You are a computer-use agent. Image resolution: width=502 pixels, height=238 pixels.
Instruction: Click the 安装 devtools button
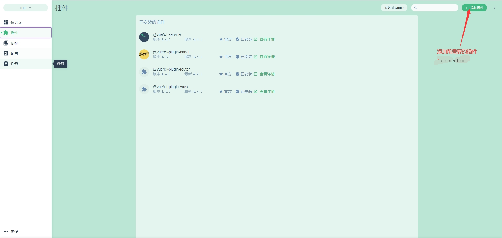click(x=394, y=8)
